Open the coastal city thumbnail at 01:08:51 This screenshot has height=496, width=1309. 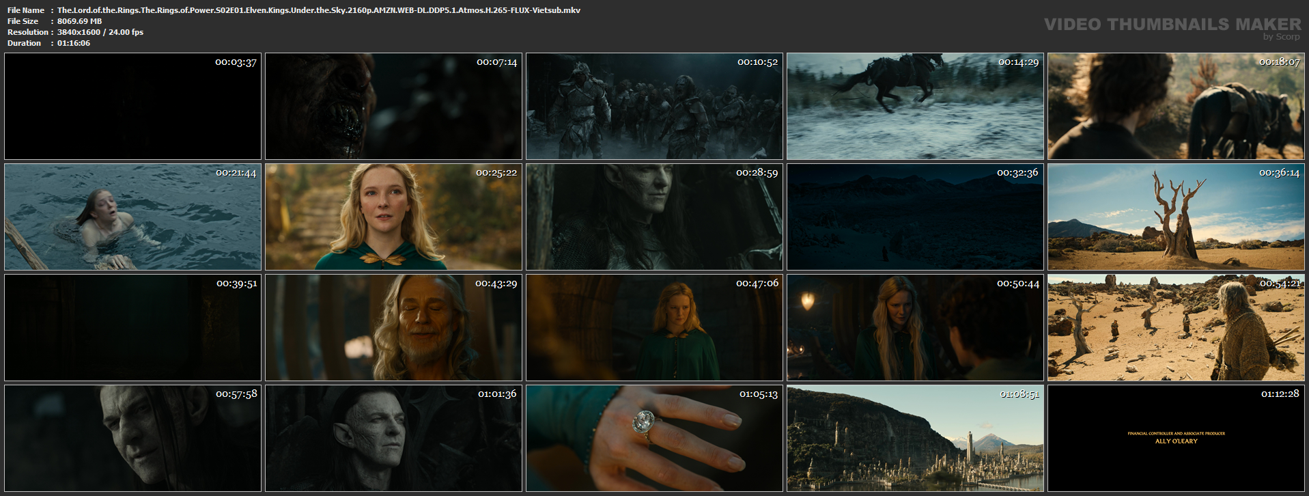pyautogui.click(x=915, y=438)
